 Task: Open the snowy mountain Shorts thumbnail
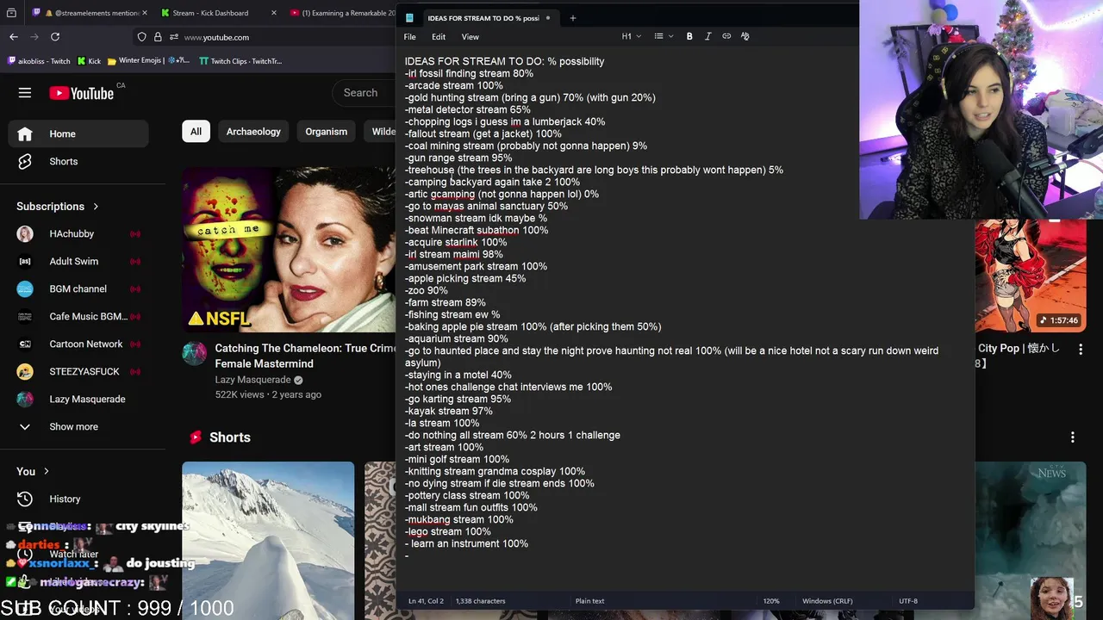point(268,541)
